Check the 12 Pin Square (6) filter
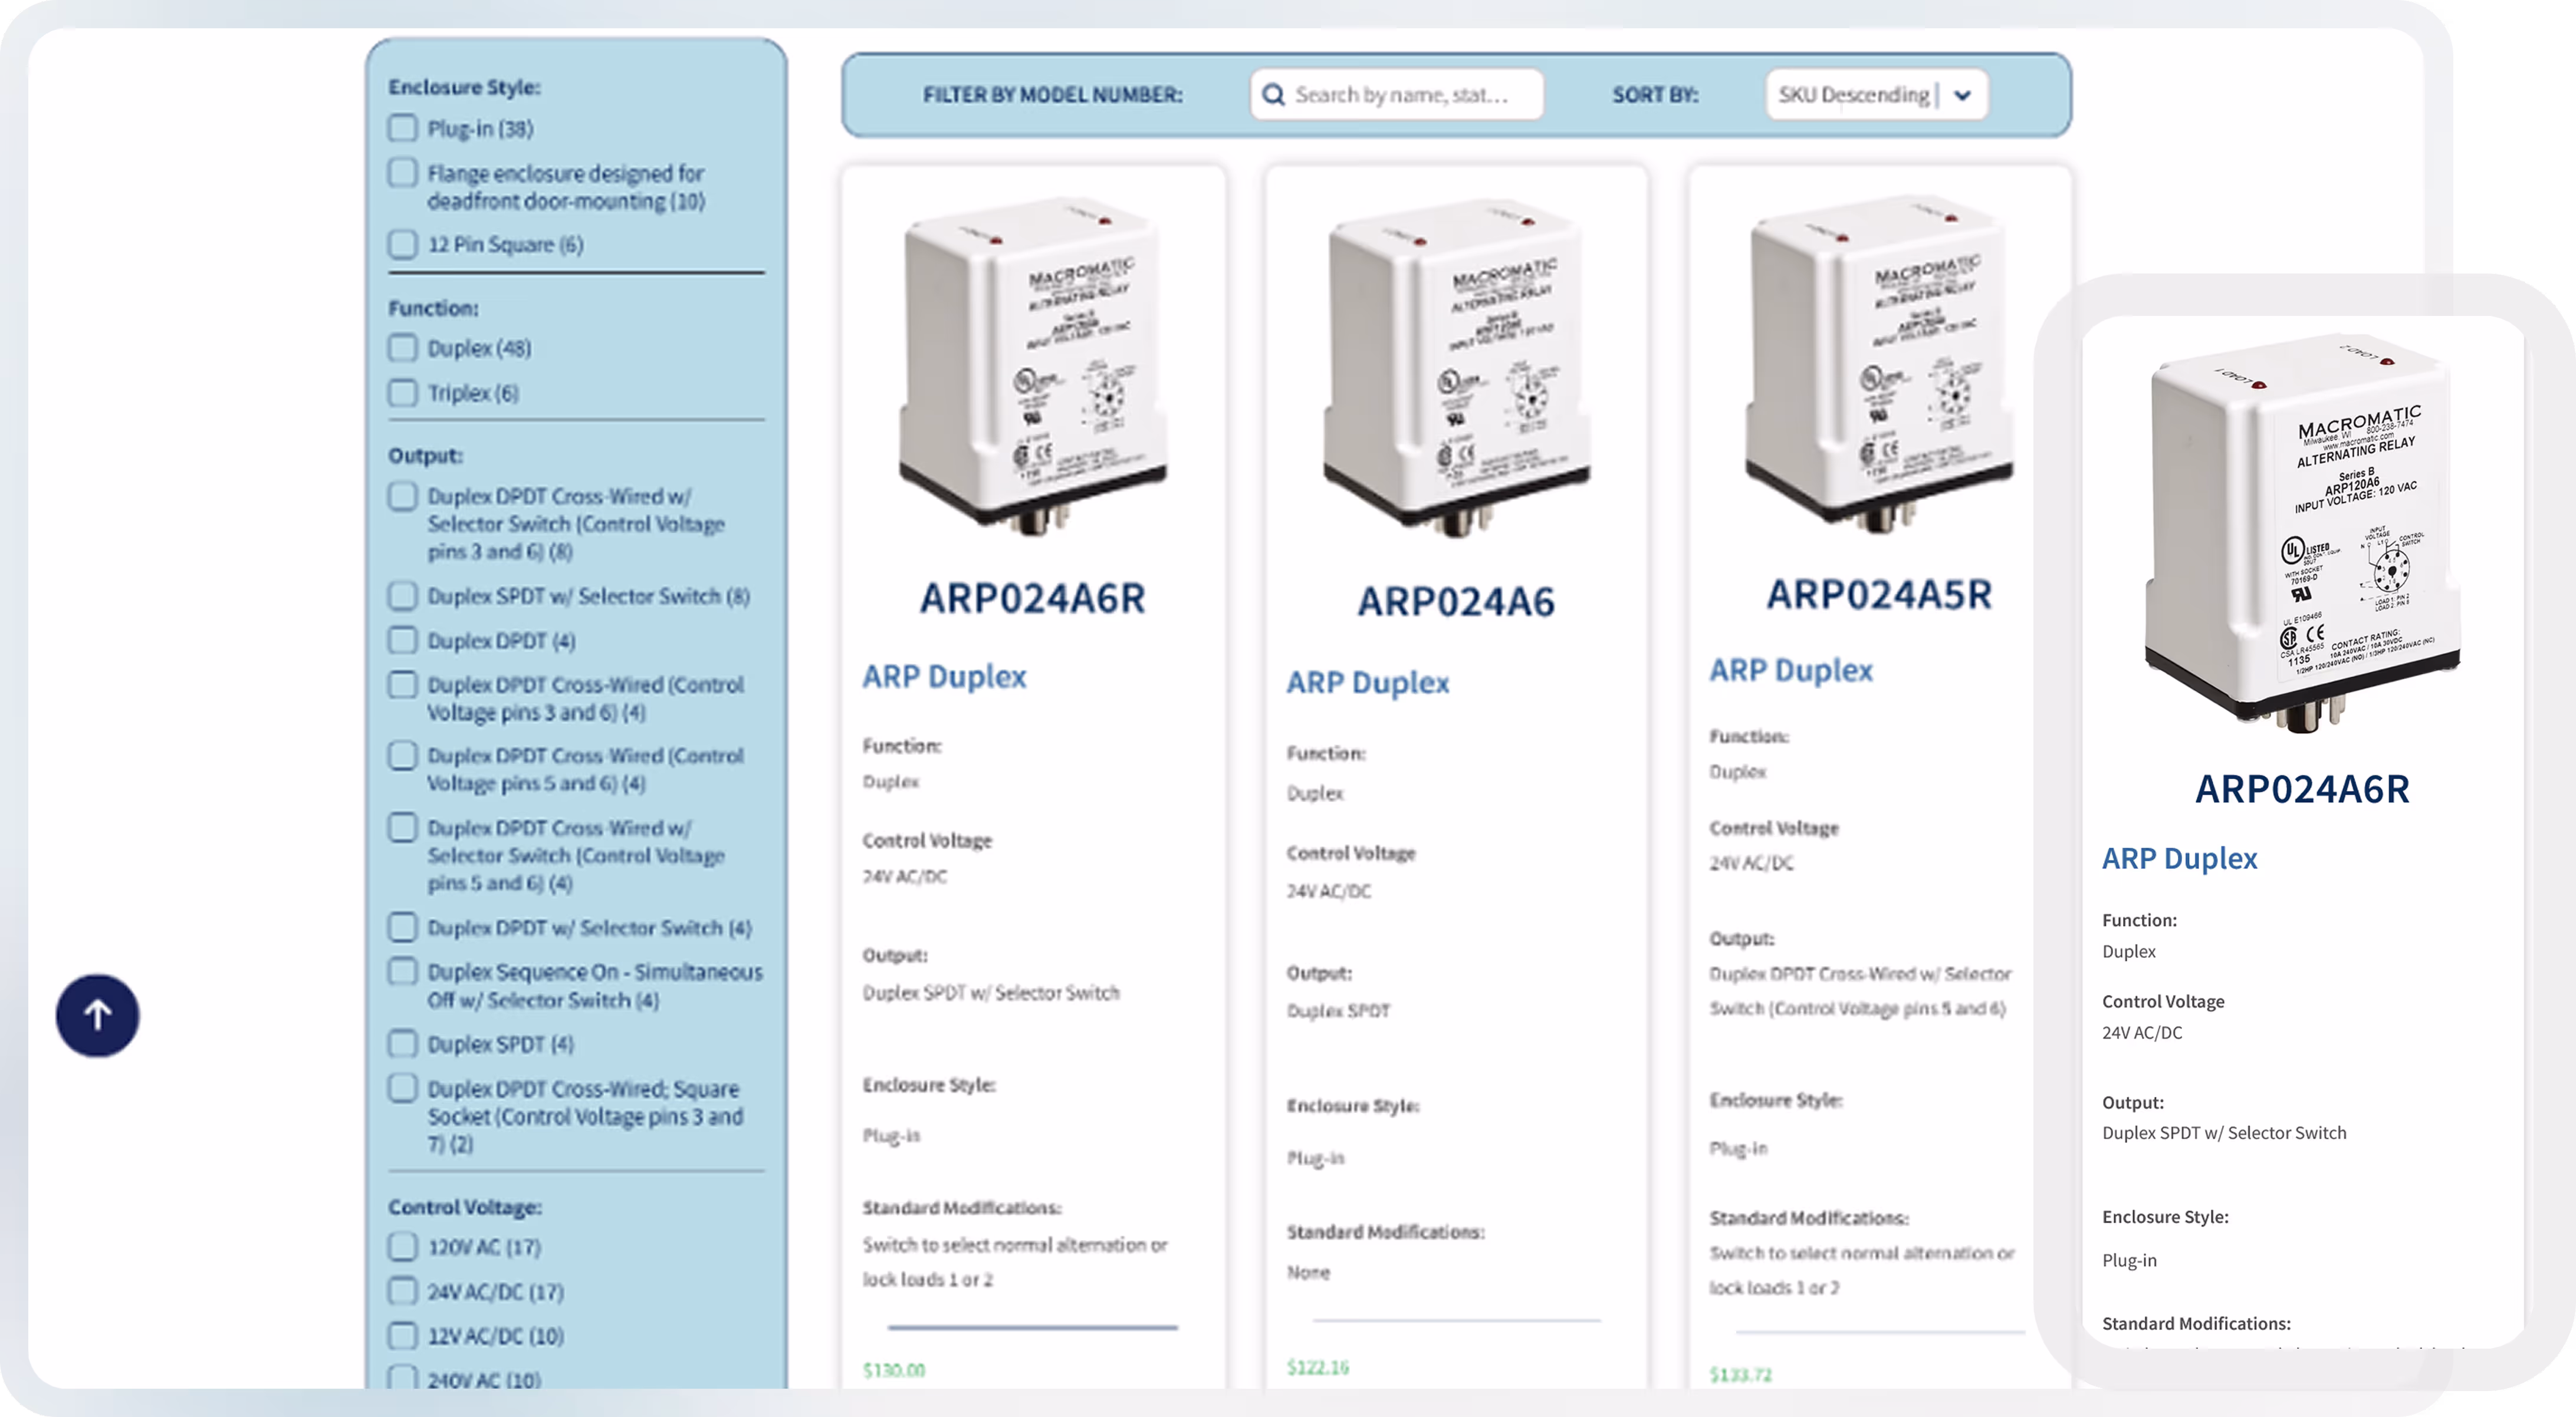Image resolution: width=2576 pixels, height=1417 pixels. tap(402, 244)
